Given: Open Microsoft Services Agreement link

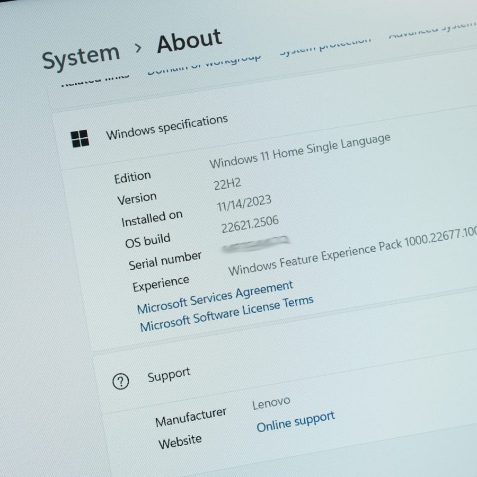Looking at the screenshot, I should [x=215, y=297].
